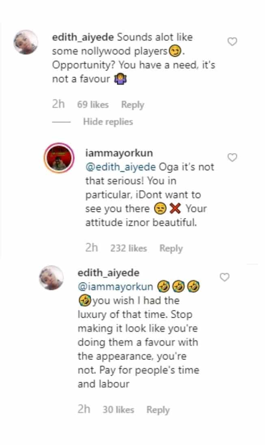This screenshot has width=265, height=445.
Task: Reply to the comment with 30 likes
Action: point(158,410)
